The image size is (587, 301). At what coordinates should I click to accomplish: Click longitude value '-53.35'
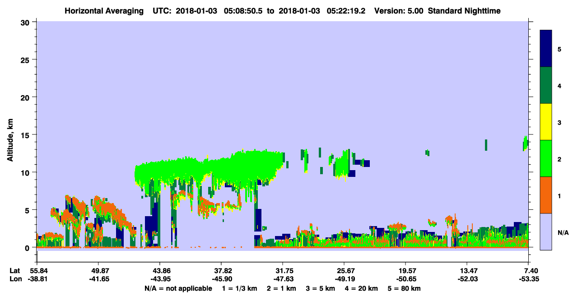coord(528,279)
